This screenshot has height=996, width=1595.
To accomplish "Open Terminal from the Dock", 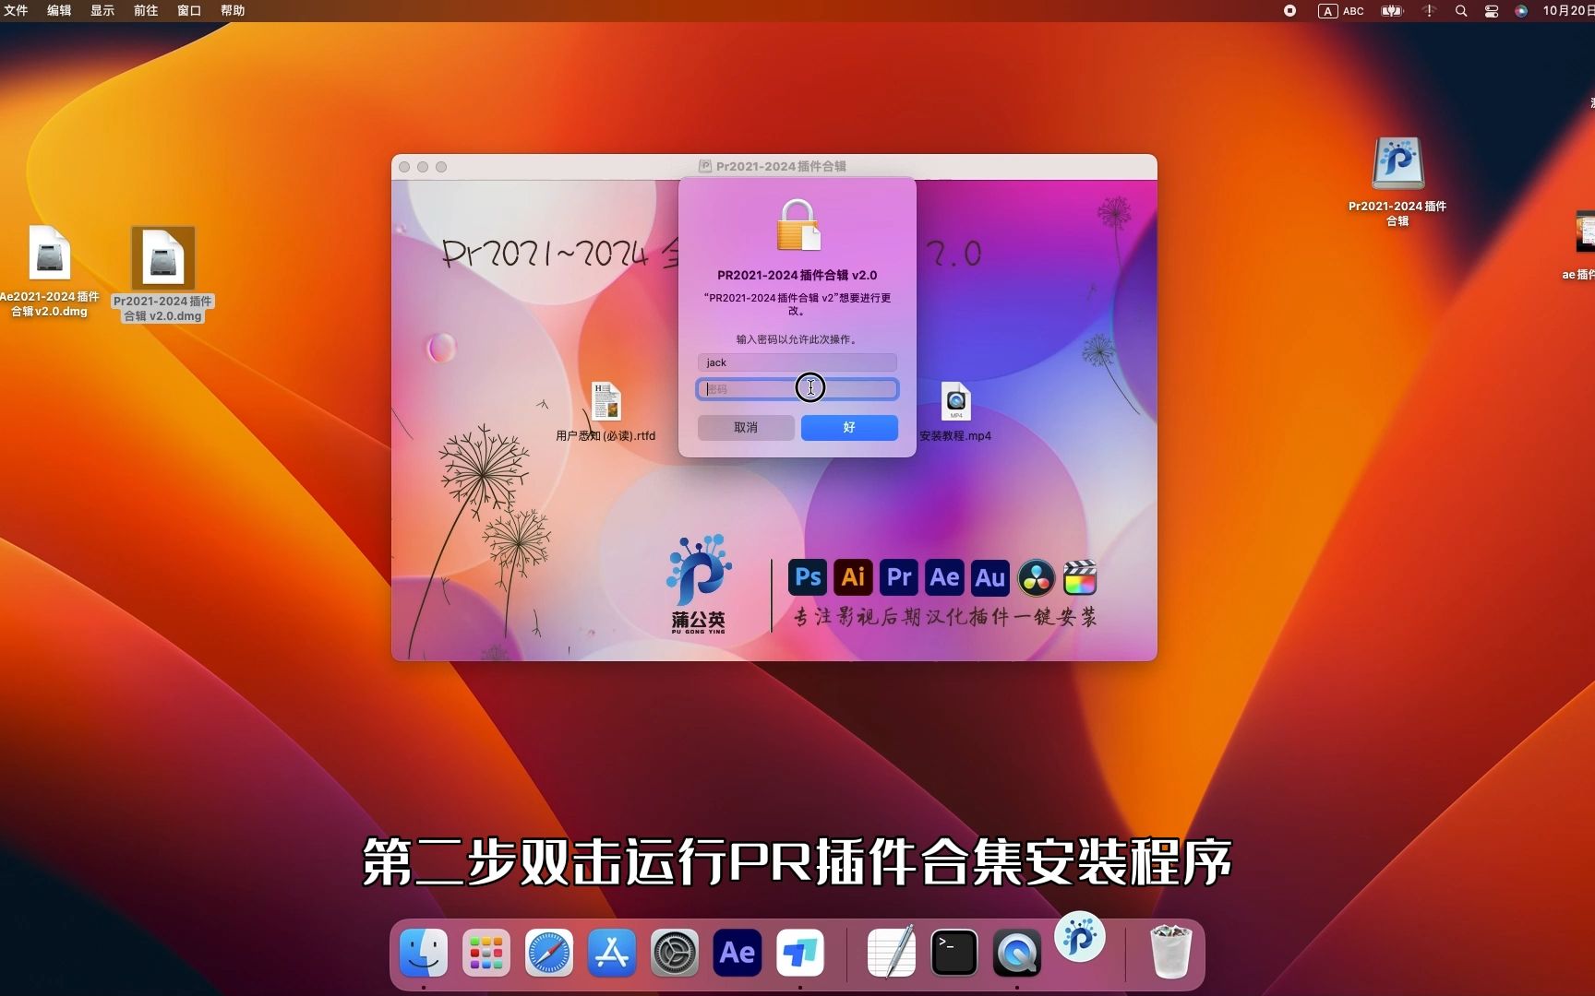I will tap(954, 953).
